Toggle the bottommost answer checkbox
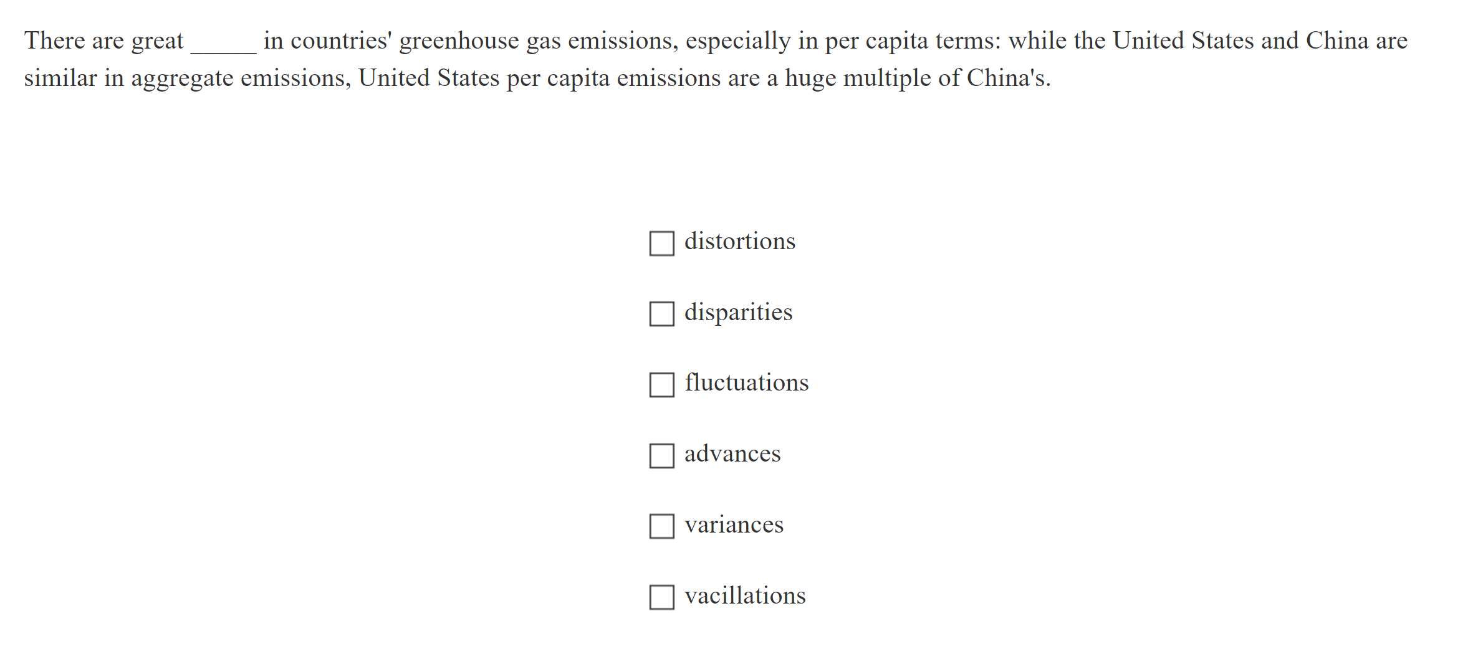The image size is (1478, 659). pos(661,598)
